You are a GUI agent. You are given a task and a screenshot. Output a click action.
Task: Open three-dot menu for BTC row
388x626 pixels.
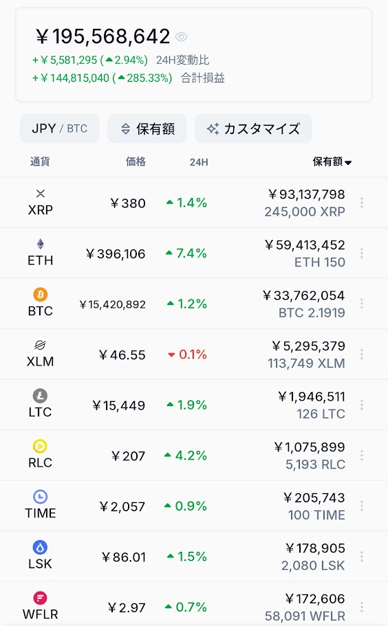pos(362,304)
